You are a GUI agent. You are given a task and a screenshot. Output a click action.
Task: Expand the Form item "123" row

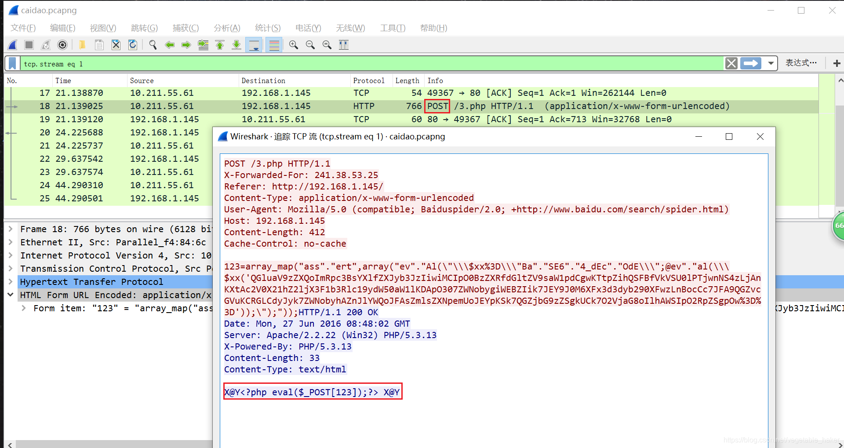tap(24, 308)
